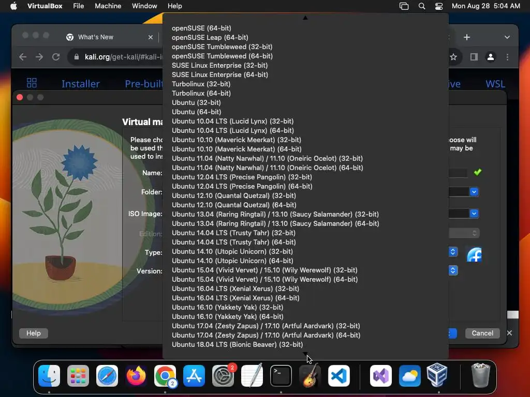Screen dimensions: 530x397
Task: Switch to the What's New tab
Action: pos(96,37)
